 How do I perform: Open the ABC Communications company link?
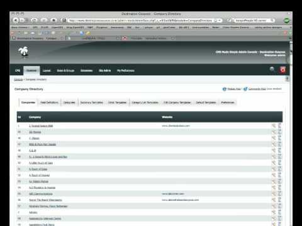41,194
